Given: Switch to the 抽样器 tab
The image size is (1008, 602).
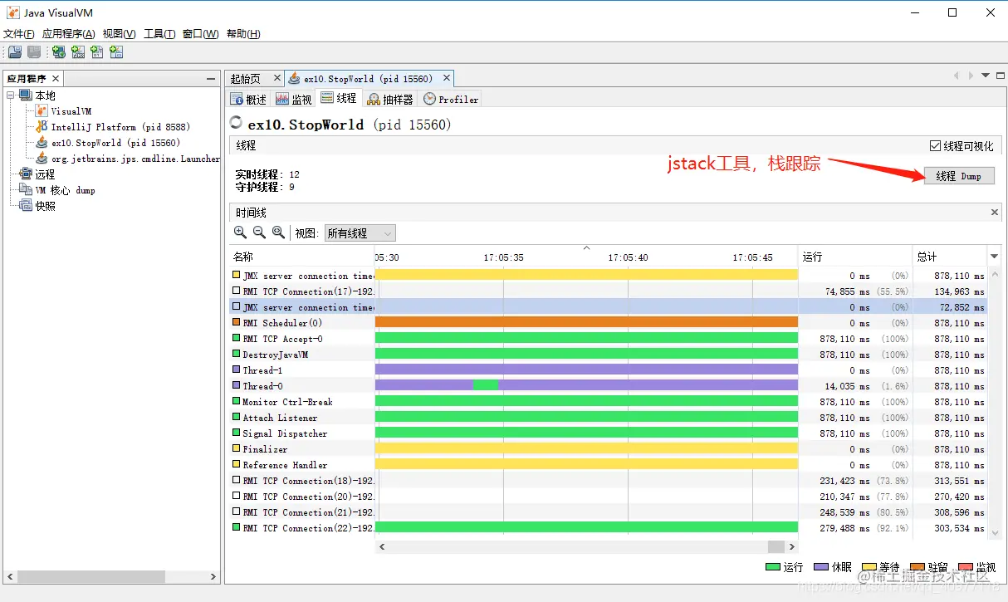Looking at the screenshot, I should [390, 99].
